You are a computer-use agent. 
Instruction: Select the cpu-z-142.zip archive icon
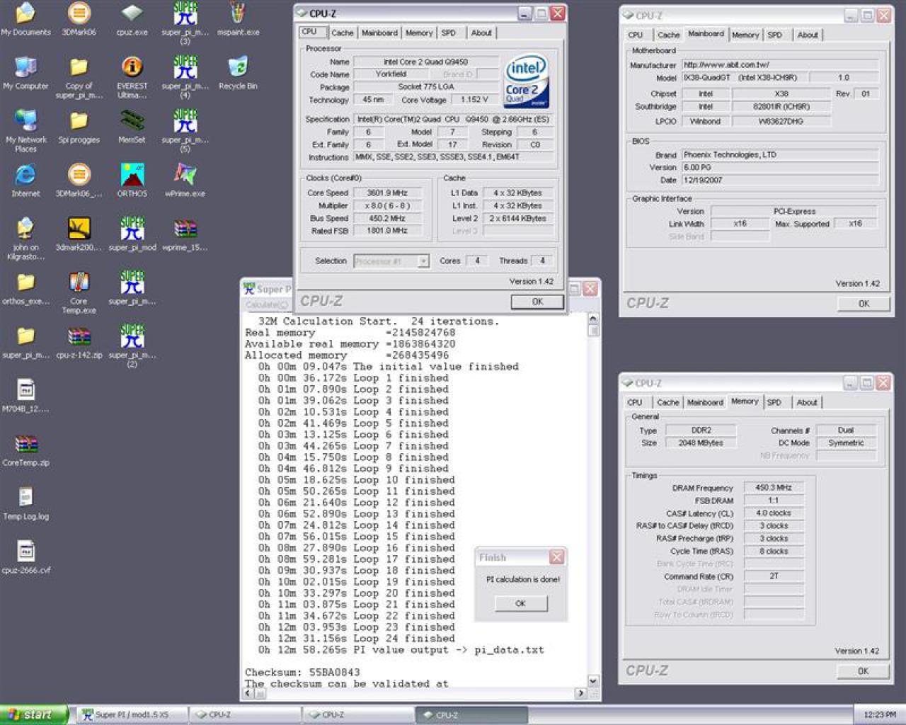click(79, 342)
